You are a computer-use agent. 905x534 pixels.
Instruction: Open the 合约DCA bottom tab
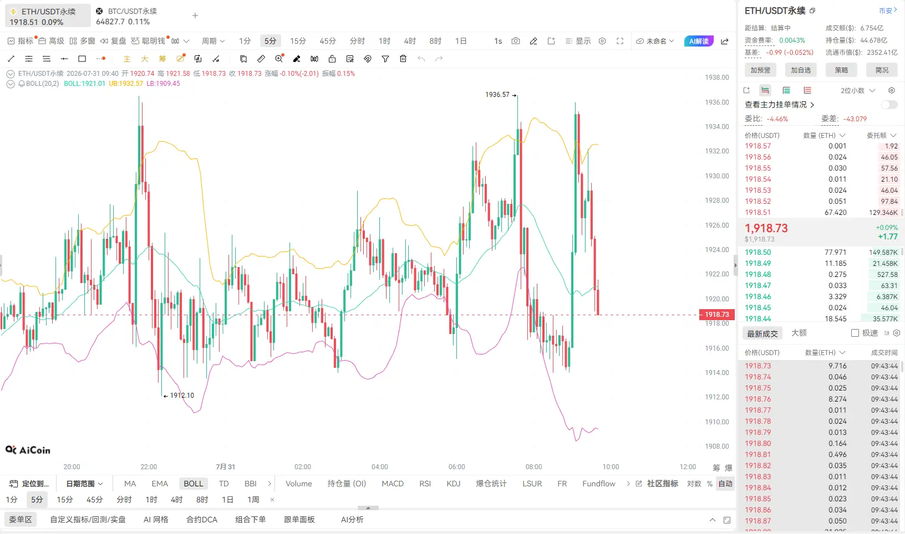coord(202,520)
